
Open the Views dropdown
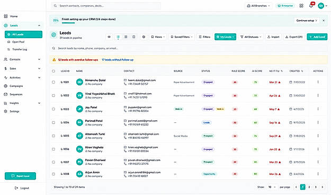[x=158, y=37]
